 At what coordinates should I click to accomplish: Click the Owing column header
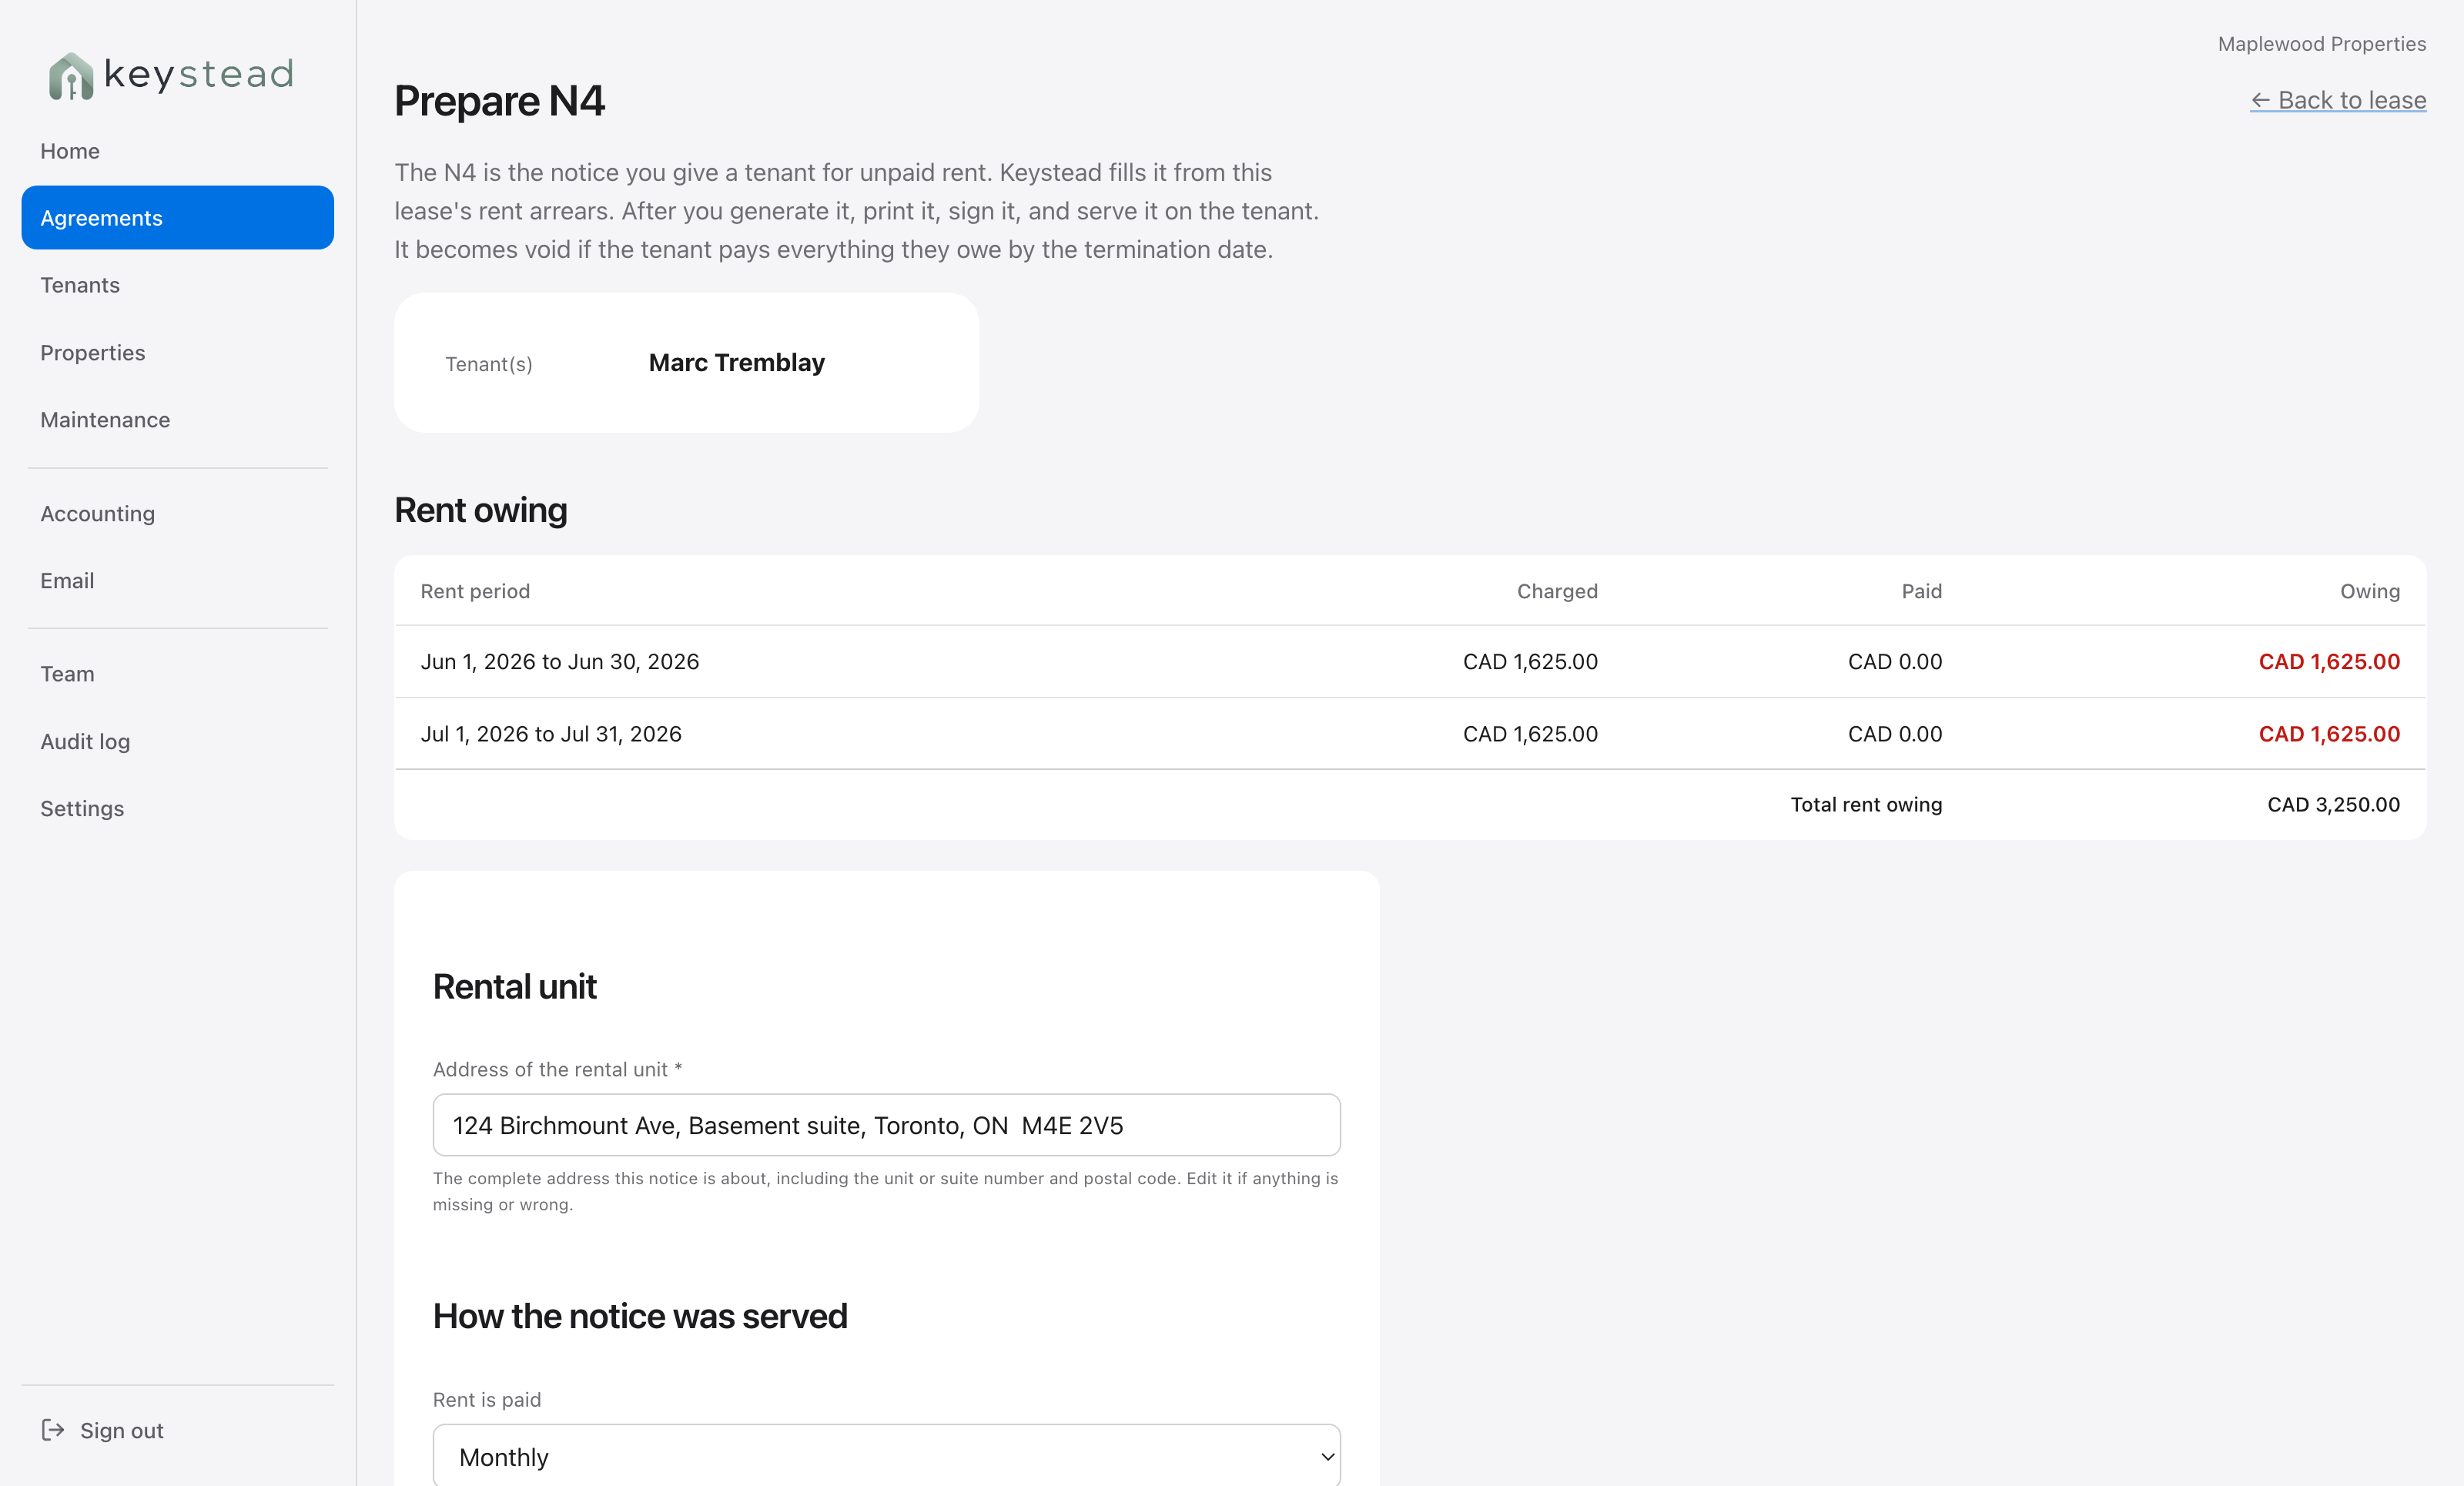click(x=2369, y=591)
